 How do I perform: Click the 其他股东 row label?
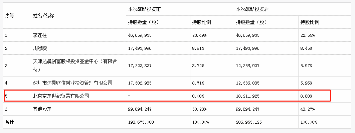click(x=42, y=109)
